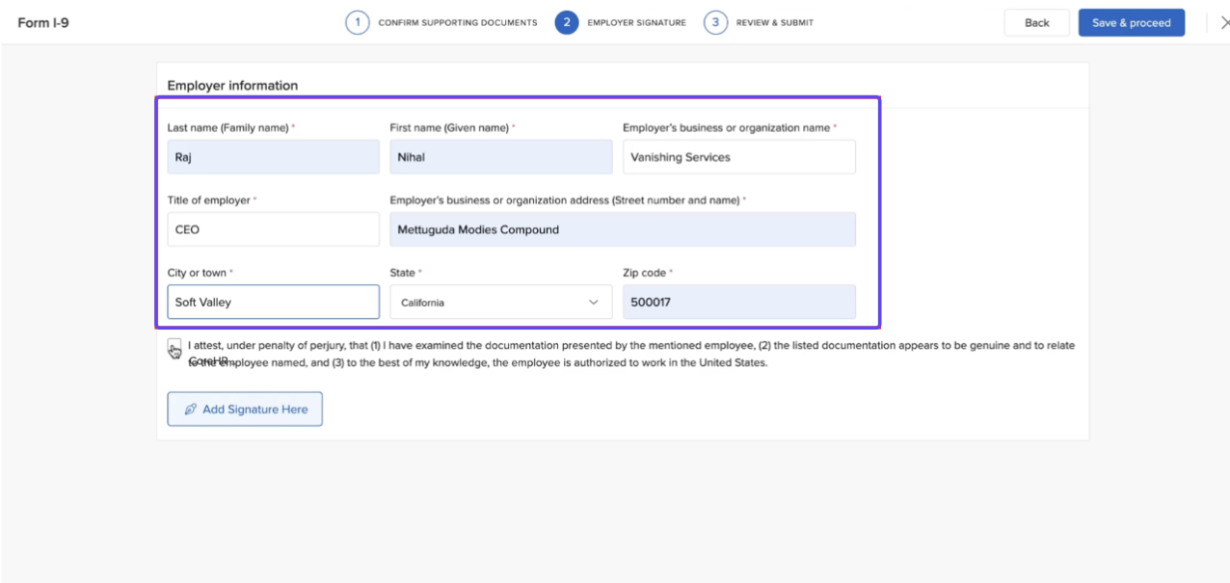Click the Title of employer field
Viewport: 1230px width, 583px height.
point(273,230)
